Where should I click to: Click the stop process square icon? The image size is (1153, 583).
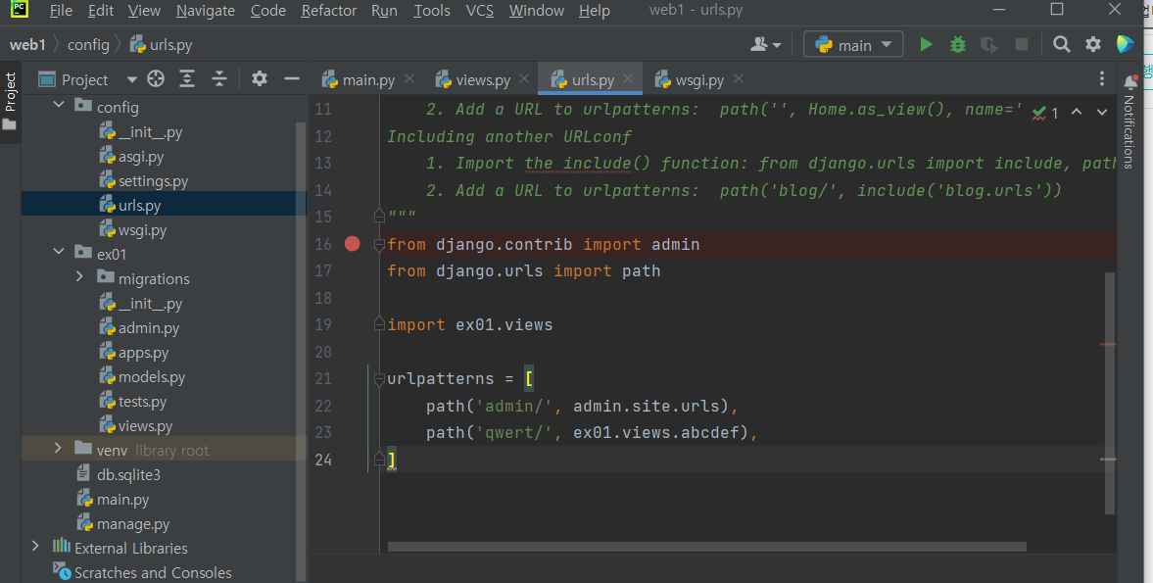pos(1022,45)
